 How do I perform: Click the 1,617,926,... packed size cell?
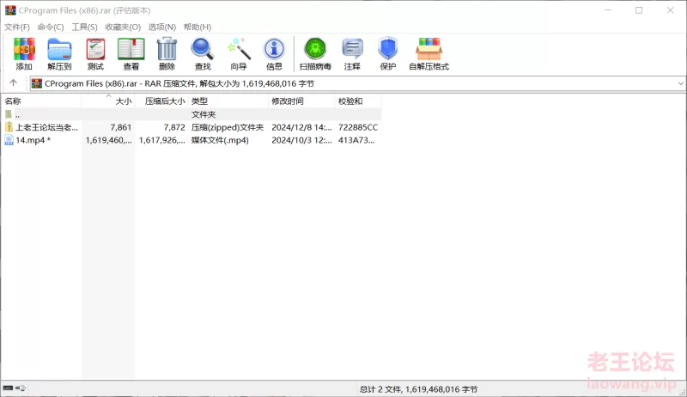(x=162, y=140)
